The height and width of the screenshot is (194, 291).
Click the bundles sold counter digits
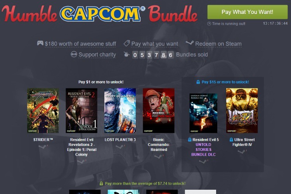[x=153, y=55]
